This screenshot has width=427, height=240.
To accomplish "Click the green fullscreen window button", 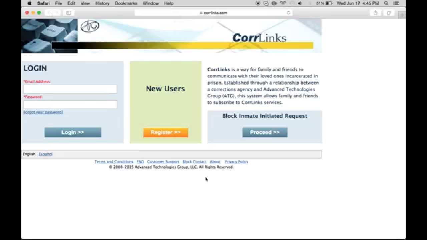I will [x=39, y=13].
